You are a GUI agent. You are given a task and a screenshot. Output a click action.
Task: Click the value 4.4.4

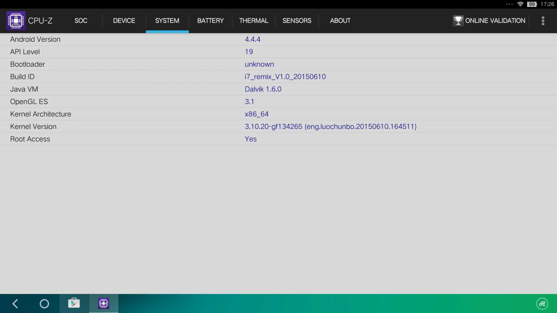pyautogui.click(x=252, y=39)
